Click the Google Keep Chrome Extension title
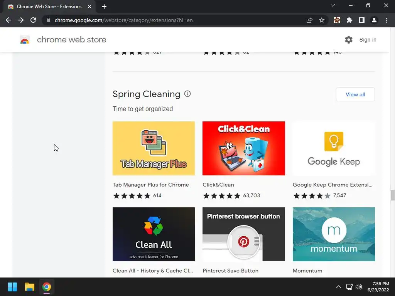Viewport: 395px width, 296px height. (x=333, y=185)
